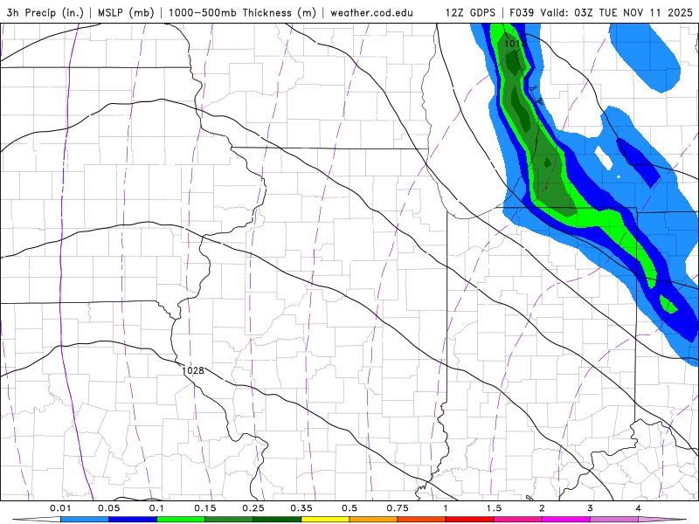This screenshot has width=699, height=524.
Task: Click the 0.15 legend value
Action: [205, 508]
